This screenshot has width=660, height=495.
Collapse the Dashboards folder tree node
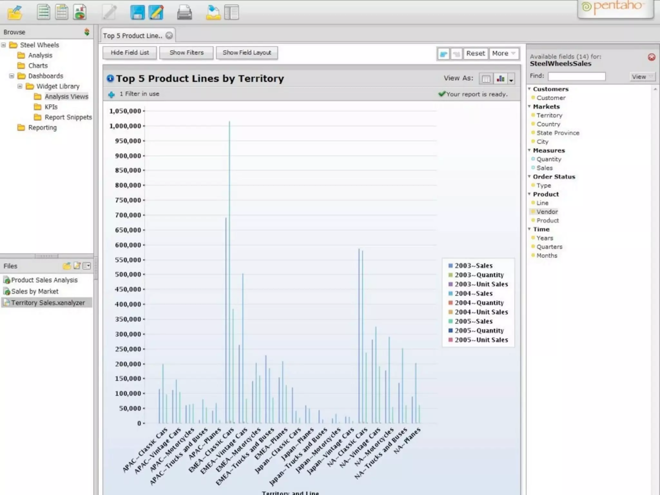coord(12,76)
